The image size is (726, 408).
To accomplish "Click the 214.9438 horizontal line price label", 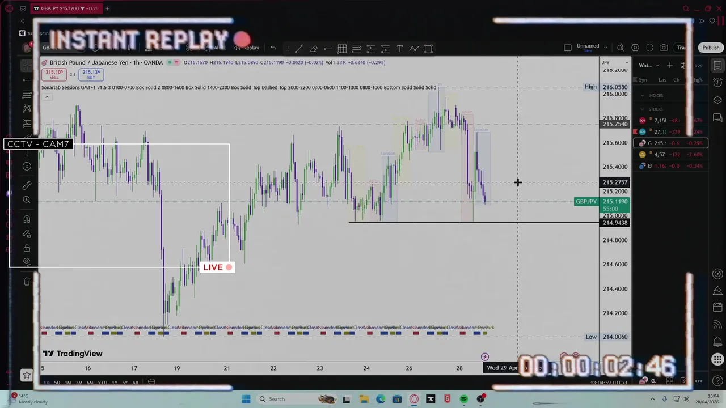I will 615,223.
